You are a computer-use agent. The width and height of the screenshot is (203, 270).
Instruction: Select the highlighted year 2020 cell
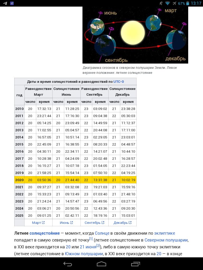coord(19,180)
